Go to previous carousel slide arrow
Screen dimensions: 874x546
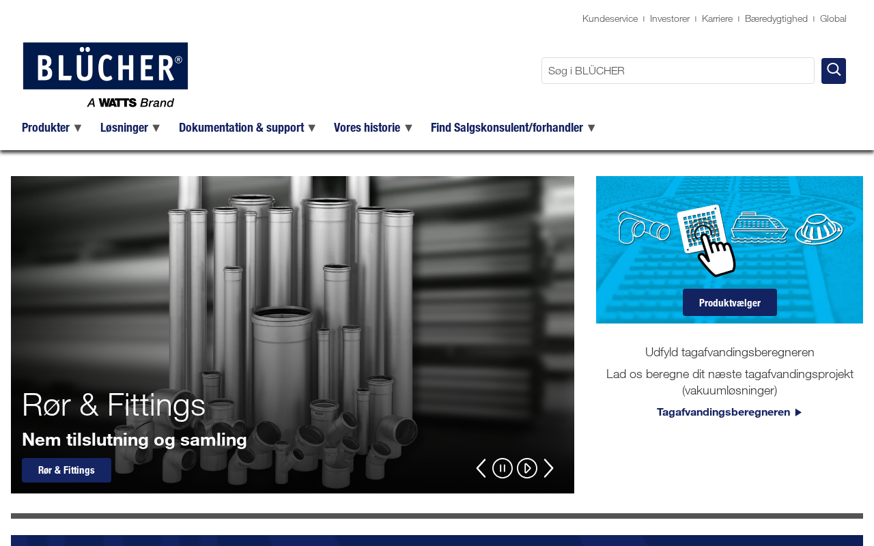point(481,468)
